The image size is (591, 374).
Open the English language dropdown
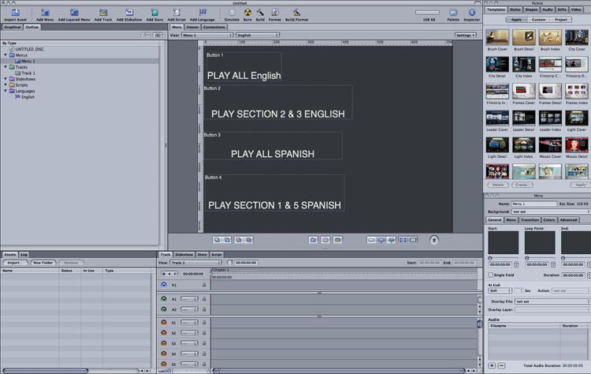tap(258, 35)
